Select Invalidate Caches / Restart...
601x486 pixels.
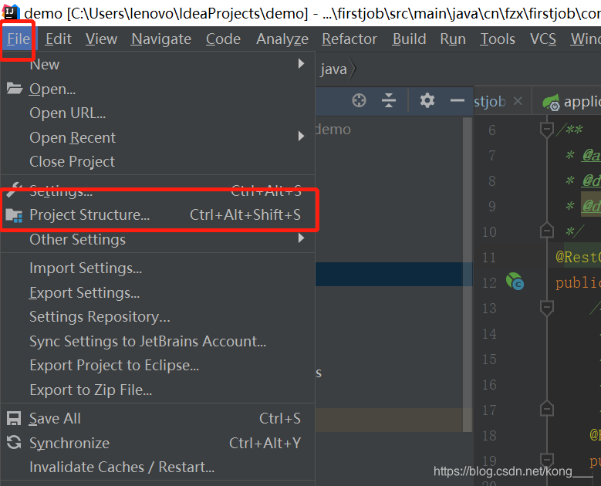(157, 467)
